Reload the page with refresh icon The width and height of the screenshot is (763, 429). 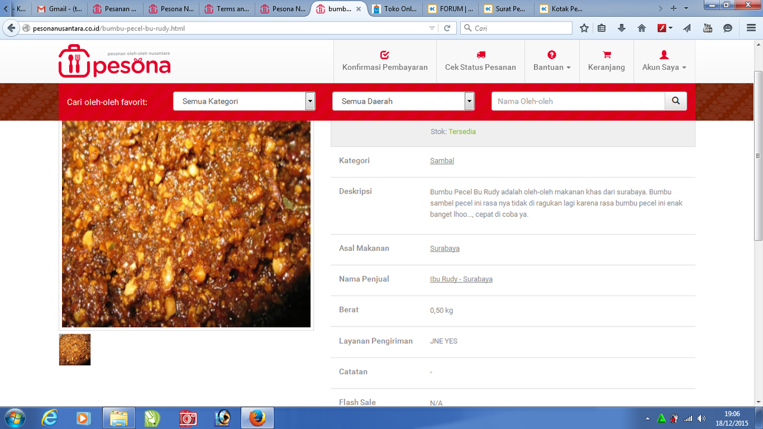coord(447,28)
